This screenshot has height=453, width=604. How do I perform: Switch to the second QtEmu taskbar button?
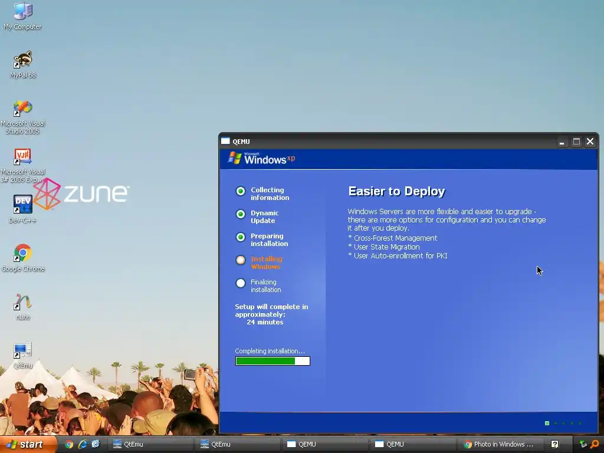coord(237,444)
